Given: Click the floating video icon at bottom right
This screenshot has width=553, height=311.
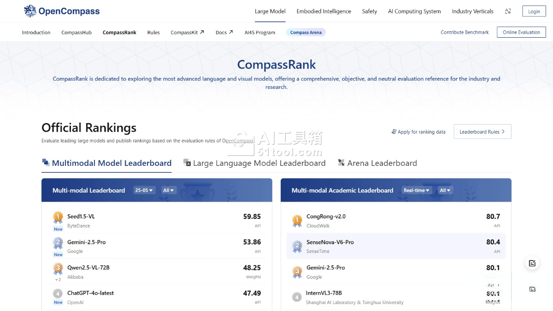Looking at the screenshot, I should (x=532, y=289).
